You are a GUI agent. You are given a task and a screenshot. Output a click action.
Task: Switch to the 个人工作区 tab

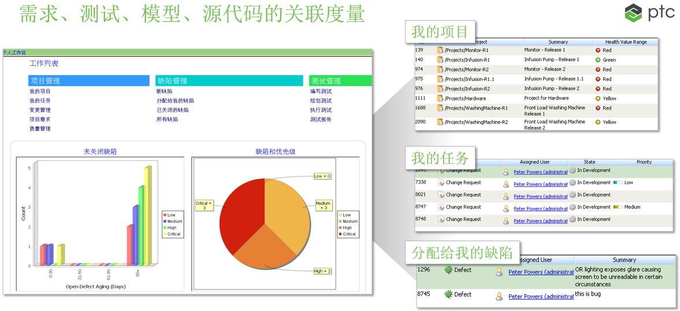[x=14, y=53]
